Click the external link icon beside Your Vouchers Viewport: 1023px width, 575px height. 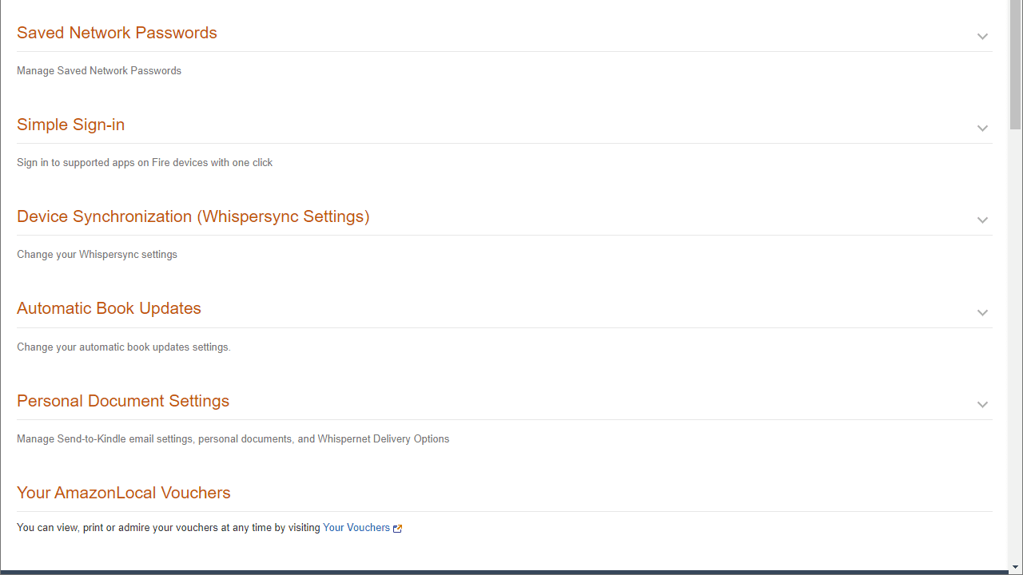397,529
